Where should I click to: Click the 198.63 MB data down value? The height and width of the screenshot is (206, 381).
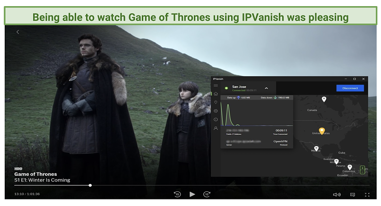coord(284,98)
